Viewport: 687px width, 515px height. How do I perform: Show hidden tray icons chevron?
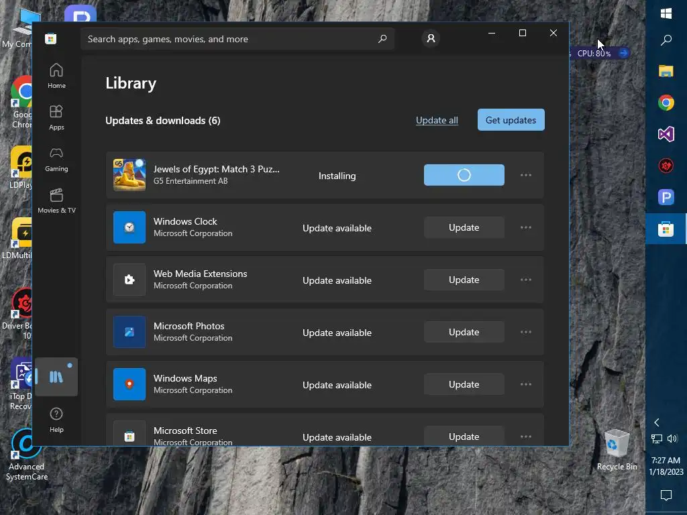pyautogui.click(x=656, y=422)
